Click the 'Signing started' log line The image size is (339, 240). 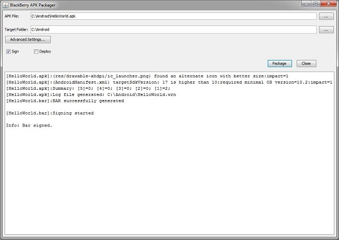pos(50,113)
